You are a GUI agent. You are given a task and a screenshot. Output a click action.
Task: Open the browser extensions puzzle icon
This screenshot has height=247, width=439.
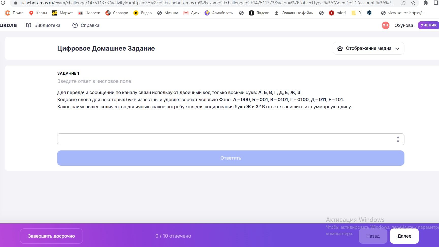tap(426, 3)
